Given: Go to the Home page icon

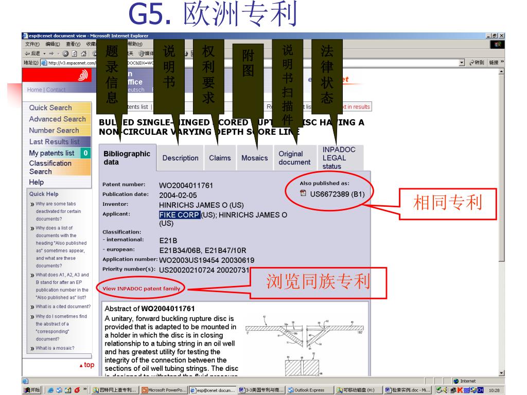Looking at the screenshot, I should coord(84,53).
